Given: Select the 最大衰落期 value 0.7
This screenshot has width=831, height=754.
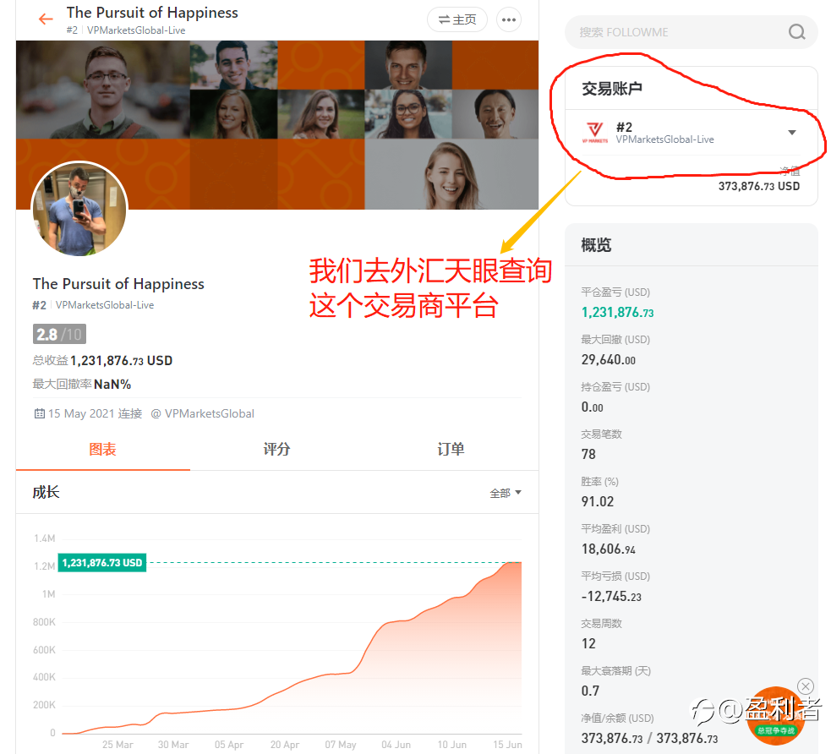Looking at the screenshot, I should click(x=590, y=691).
